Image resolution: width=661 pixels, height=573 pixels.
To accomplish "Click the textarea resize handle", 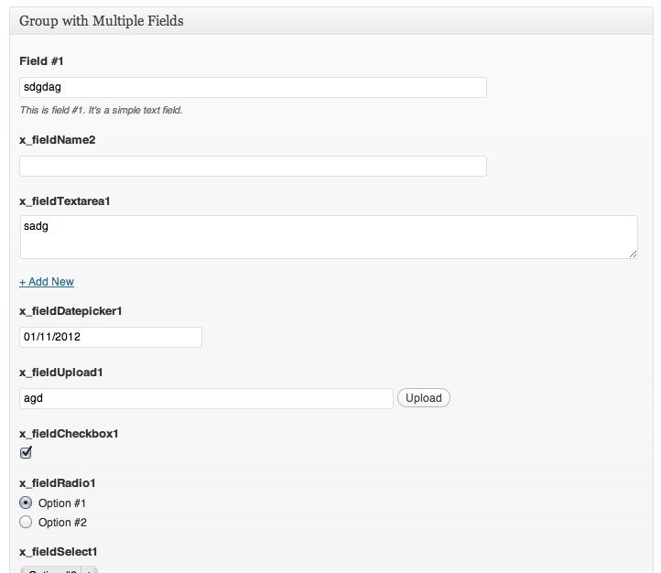I will [x=633, y=254].
